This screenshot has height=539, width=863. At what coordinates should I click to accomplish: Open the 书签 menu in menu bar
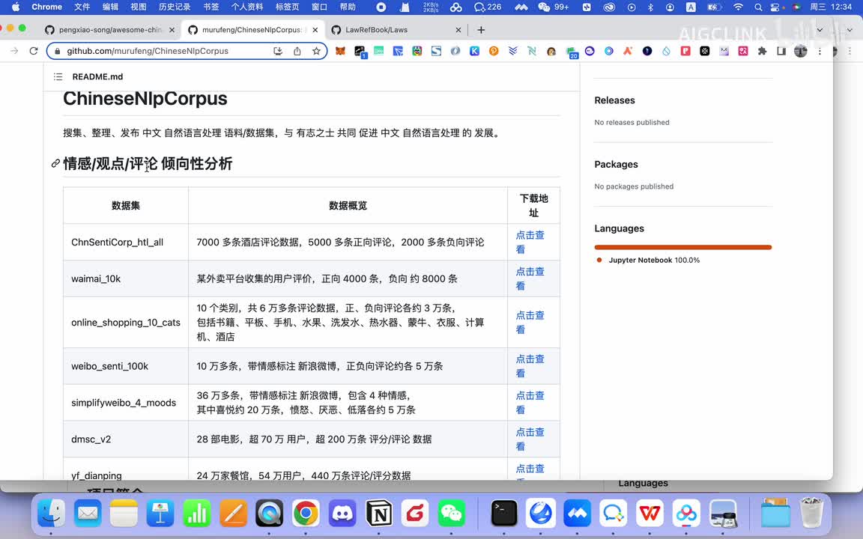(x=211, y=7)
